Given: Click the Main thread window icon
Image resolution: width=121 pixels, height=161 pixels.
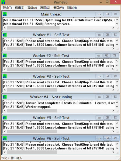Looking at the screenshot, I should (x=5, y=14).
